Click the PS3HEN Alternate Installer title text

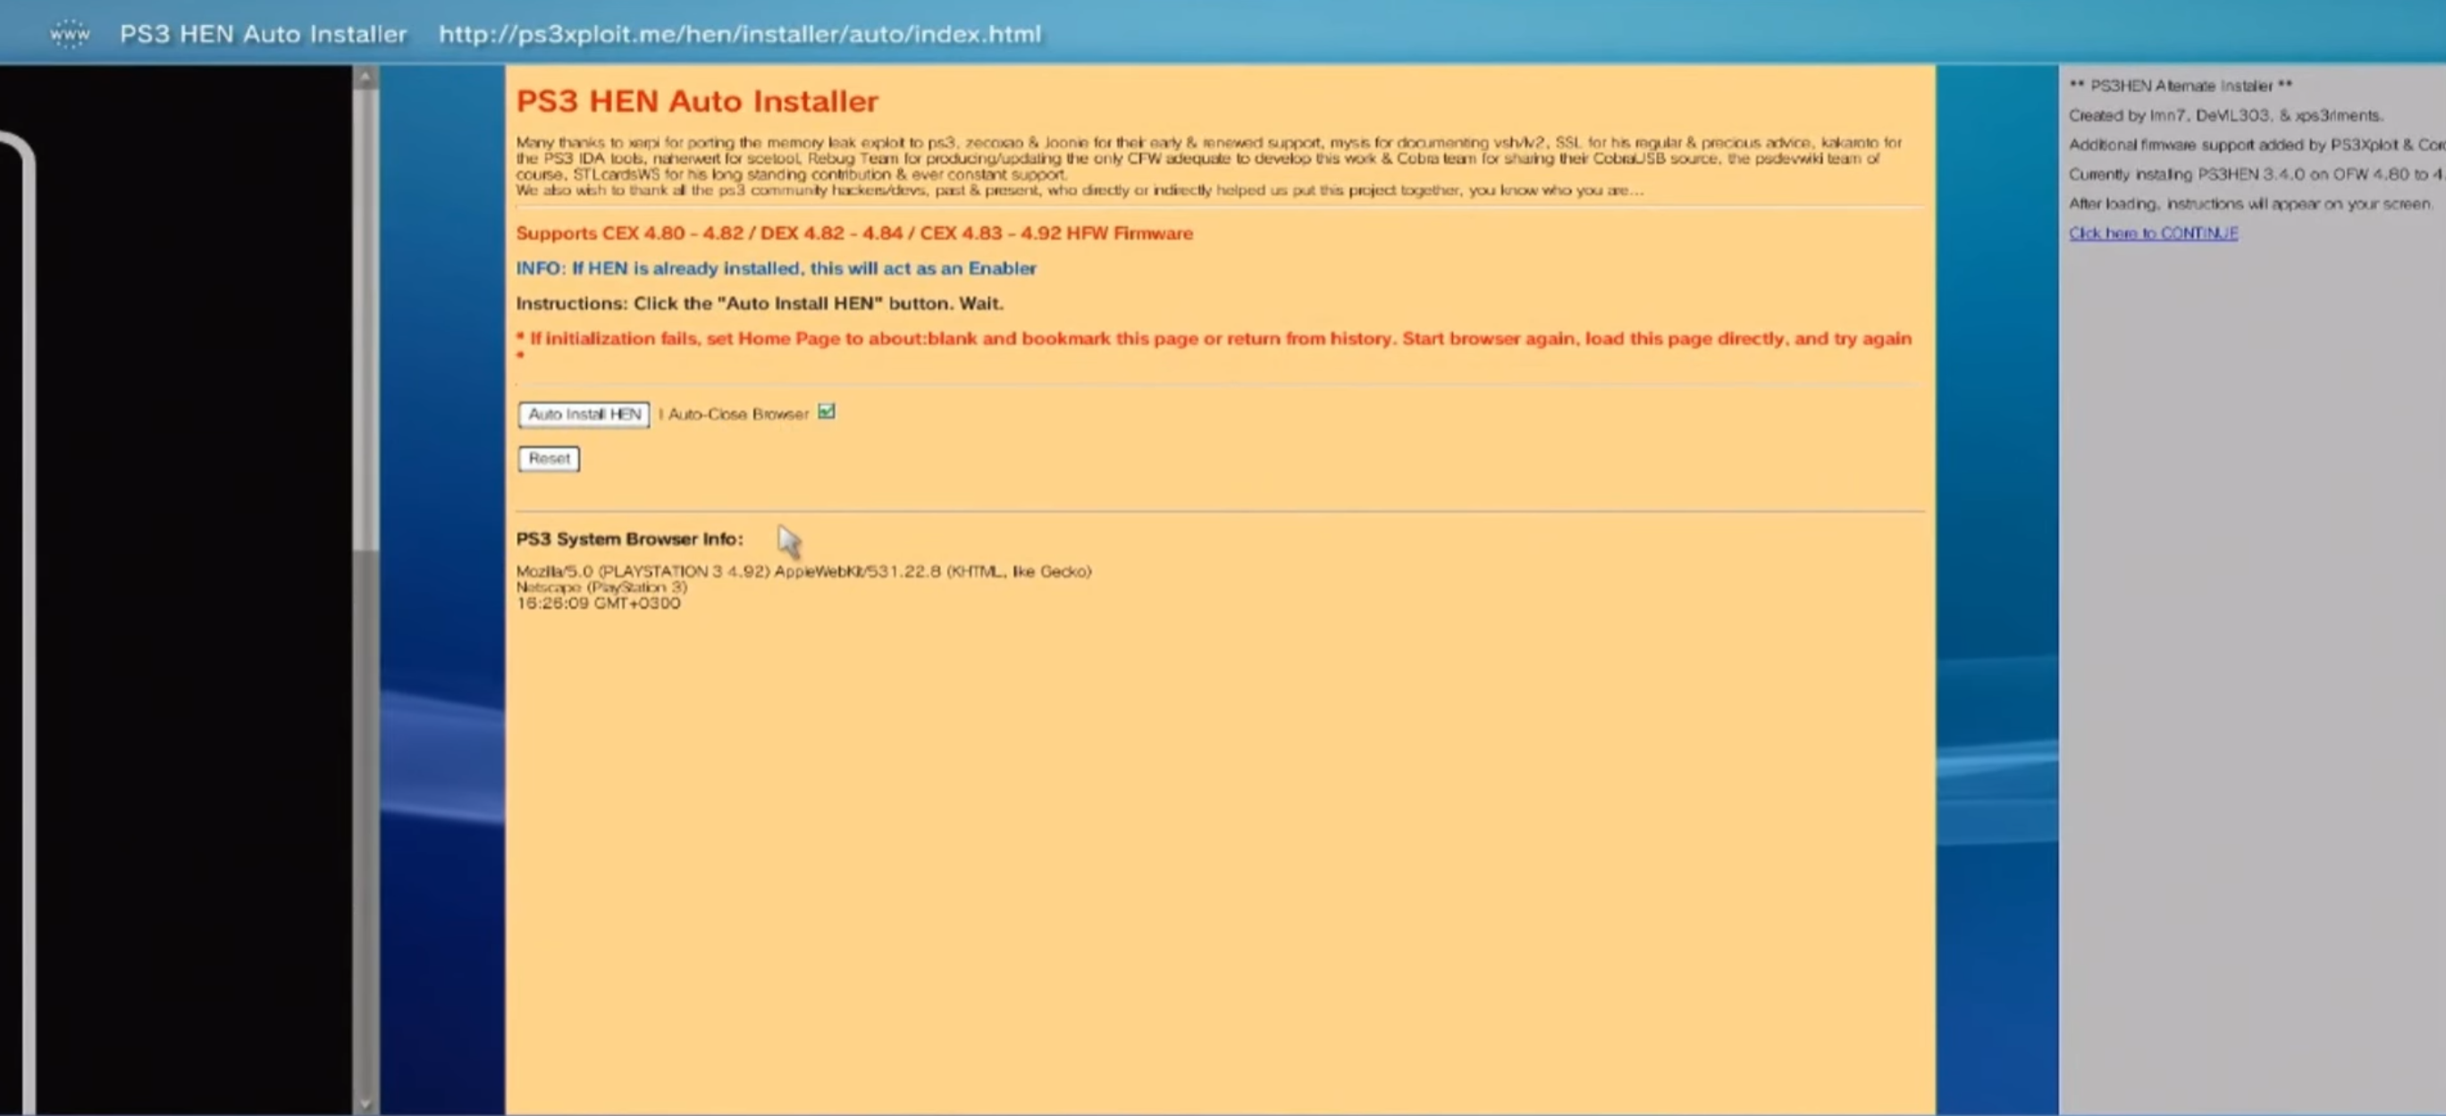click(x=2181, y=87)
